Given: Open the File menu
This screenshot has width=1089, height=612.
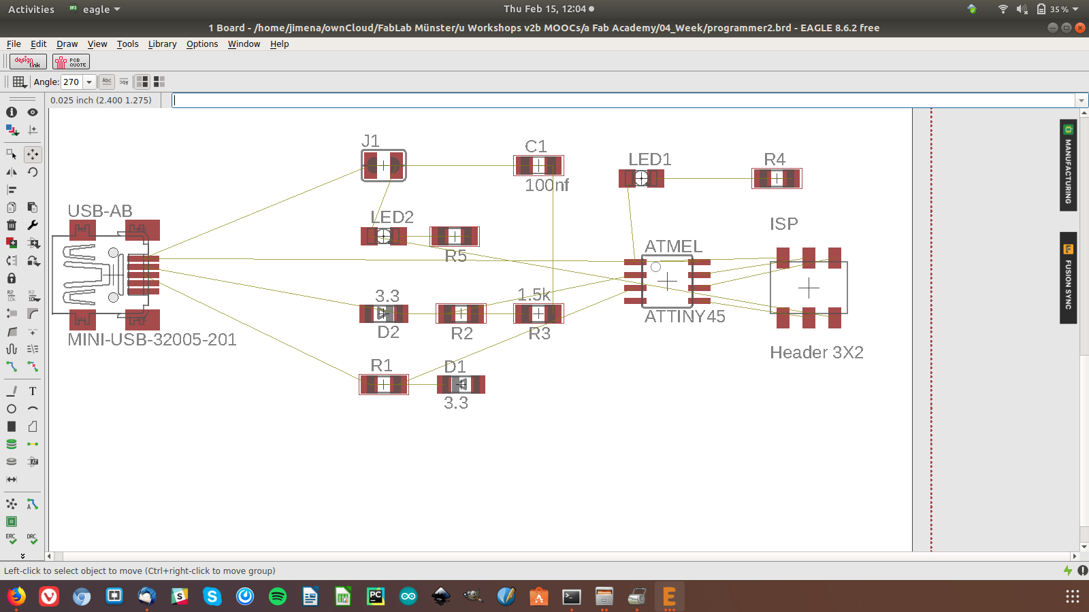Looking at the screenshot, I should [14, 44].
